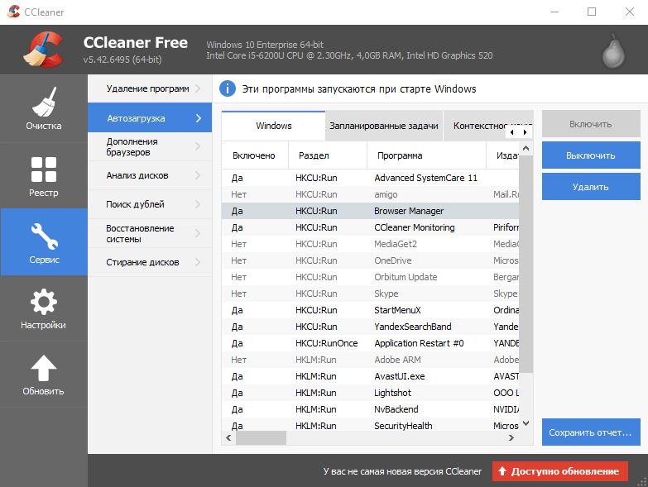Image resolution: width=648 pixels, height=487 pixels.
Task: Select the Сервис wrench icon
Action: [x=44, y=237]
